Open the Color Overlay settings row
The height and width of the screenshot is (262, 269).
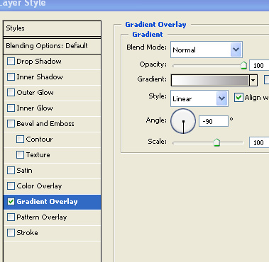[53, 186]
